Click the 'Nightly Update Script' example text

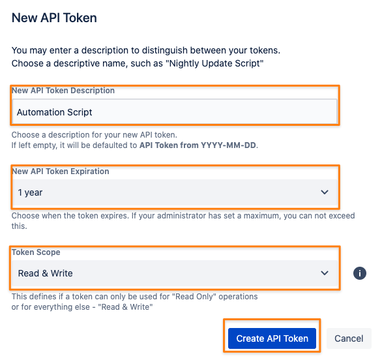(x=214, y=63)
